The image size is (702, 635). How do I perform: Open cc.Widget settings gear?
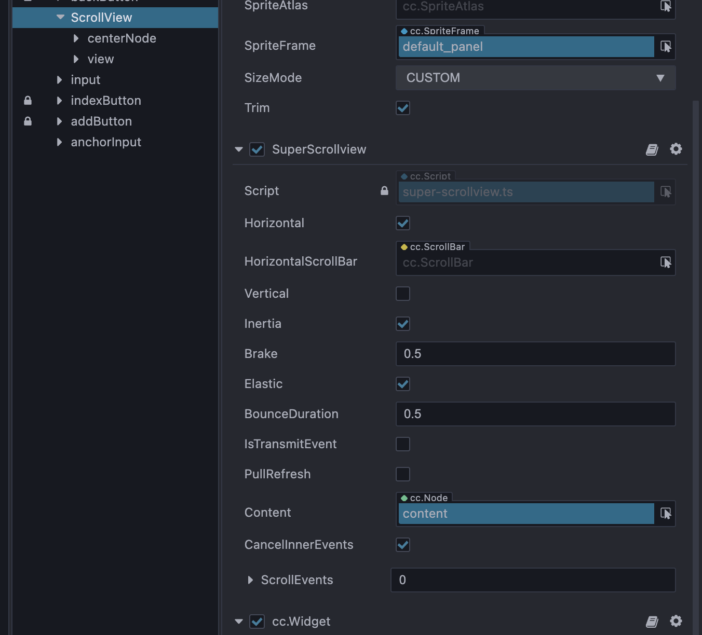[x=676, y=621]
